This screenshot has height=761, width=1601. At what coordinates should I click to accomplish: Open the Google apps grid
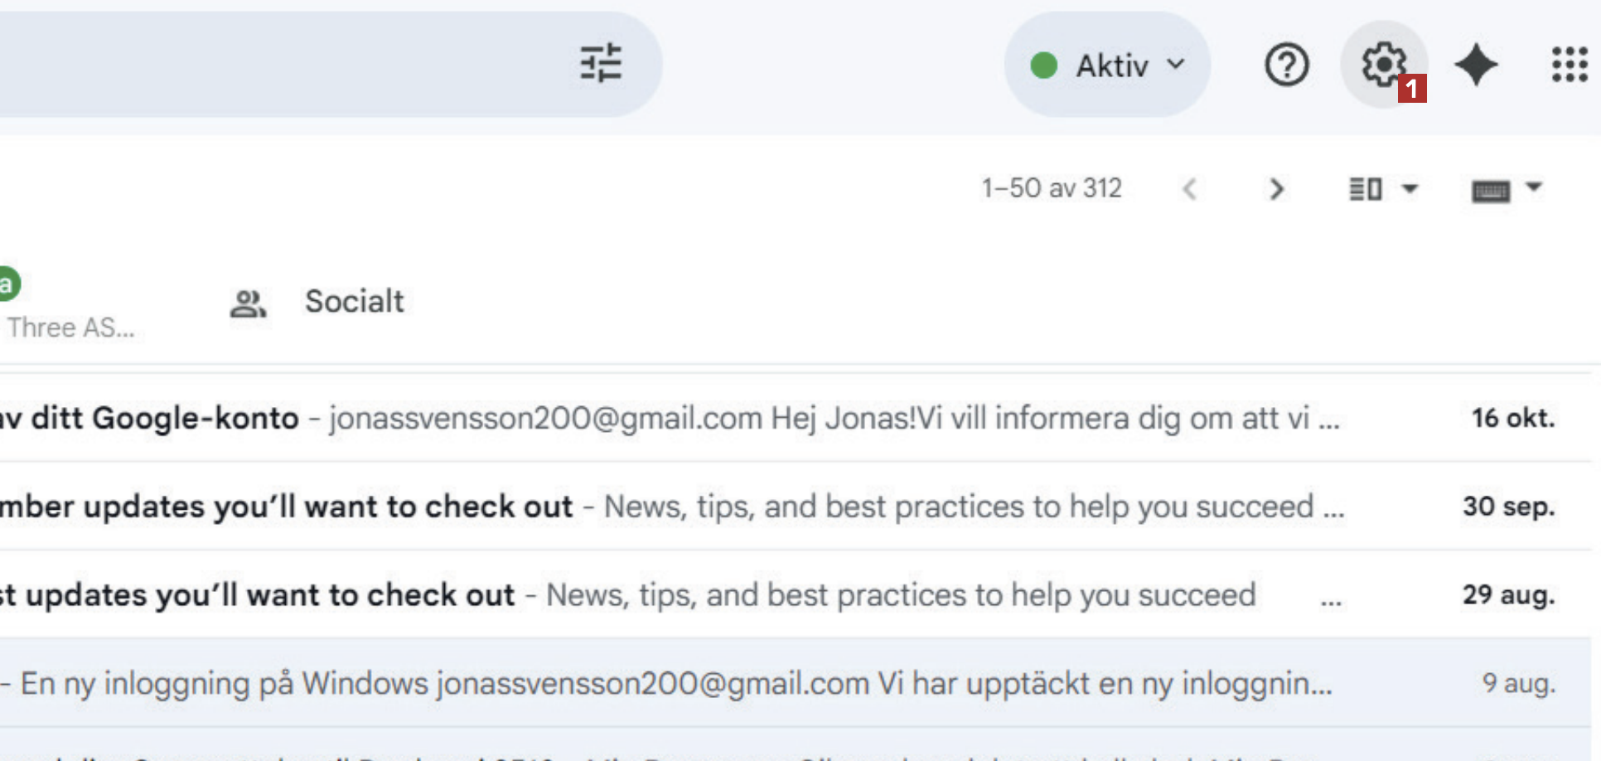1569,65
